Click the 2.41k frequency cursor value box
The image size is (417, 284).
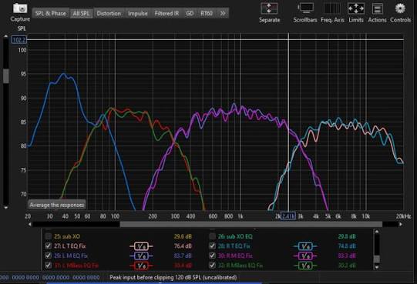click(x=288, y=216)
